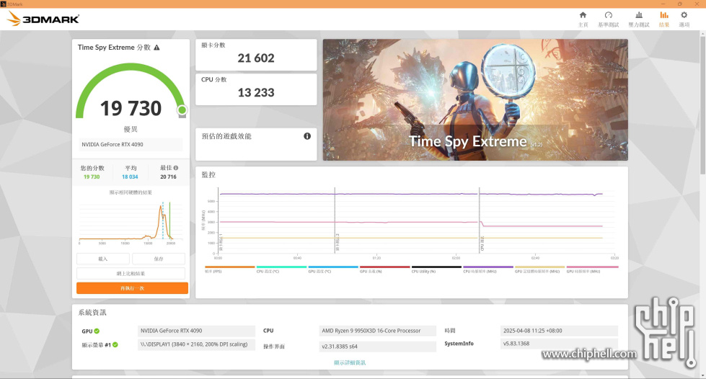Click the green check beside display #1

coord(115,345)
